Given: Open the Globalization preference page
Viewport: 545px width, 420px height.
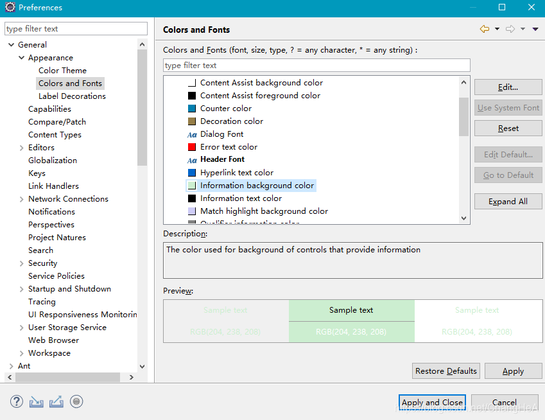Looking at the screenshot, I should point(53,161).
